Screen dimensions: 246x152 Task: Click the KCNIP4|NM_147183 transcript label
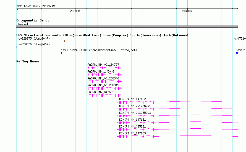pyautogui.click(x=132, y=133)
